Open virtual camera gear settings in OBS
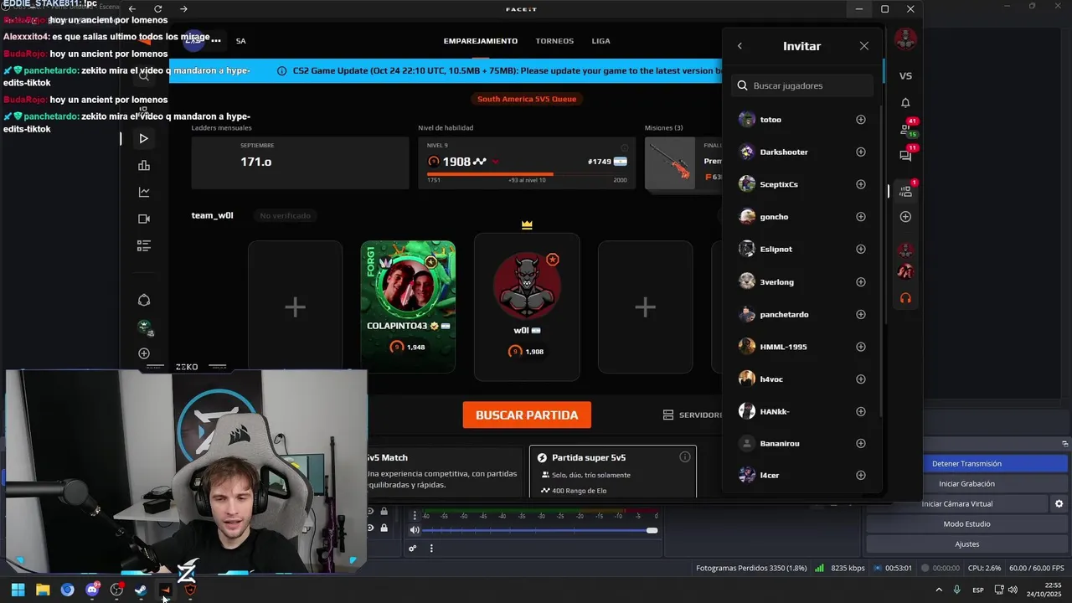1072x603 pixels. pos(1059,503)
